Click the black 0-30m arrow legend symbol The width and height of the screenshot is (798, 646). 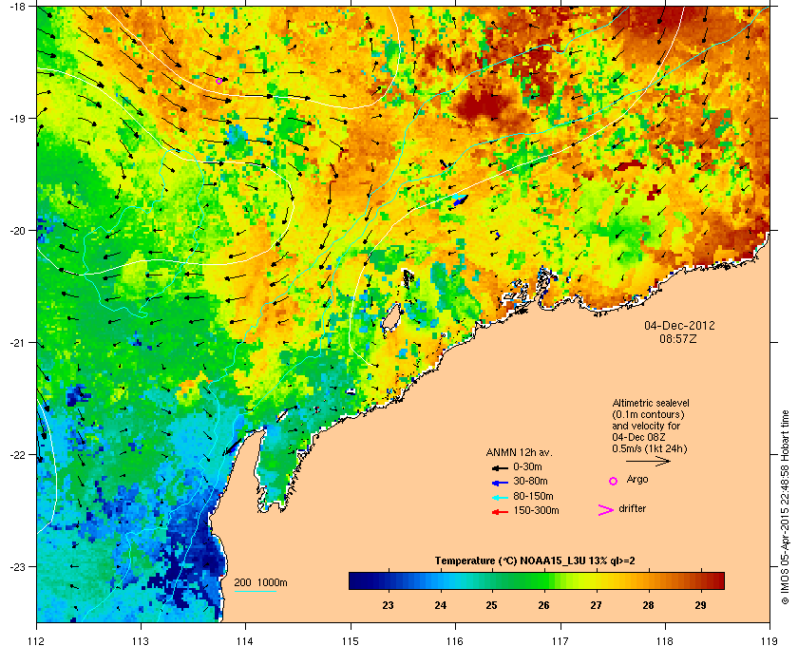tap(500, 467)
